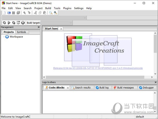Image resolution: width=158 pixels, height=119 pixels.
Task: Click the Find magnifier toolbar icon
Action: [51, 13]
